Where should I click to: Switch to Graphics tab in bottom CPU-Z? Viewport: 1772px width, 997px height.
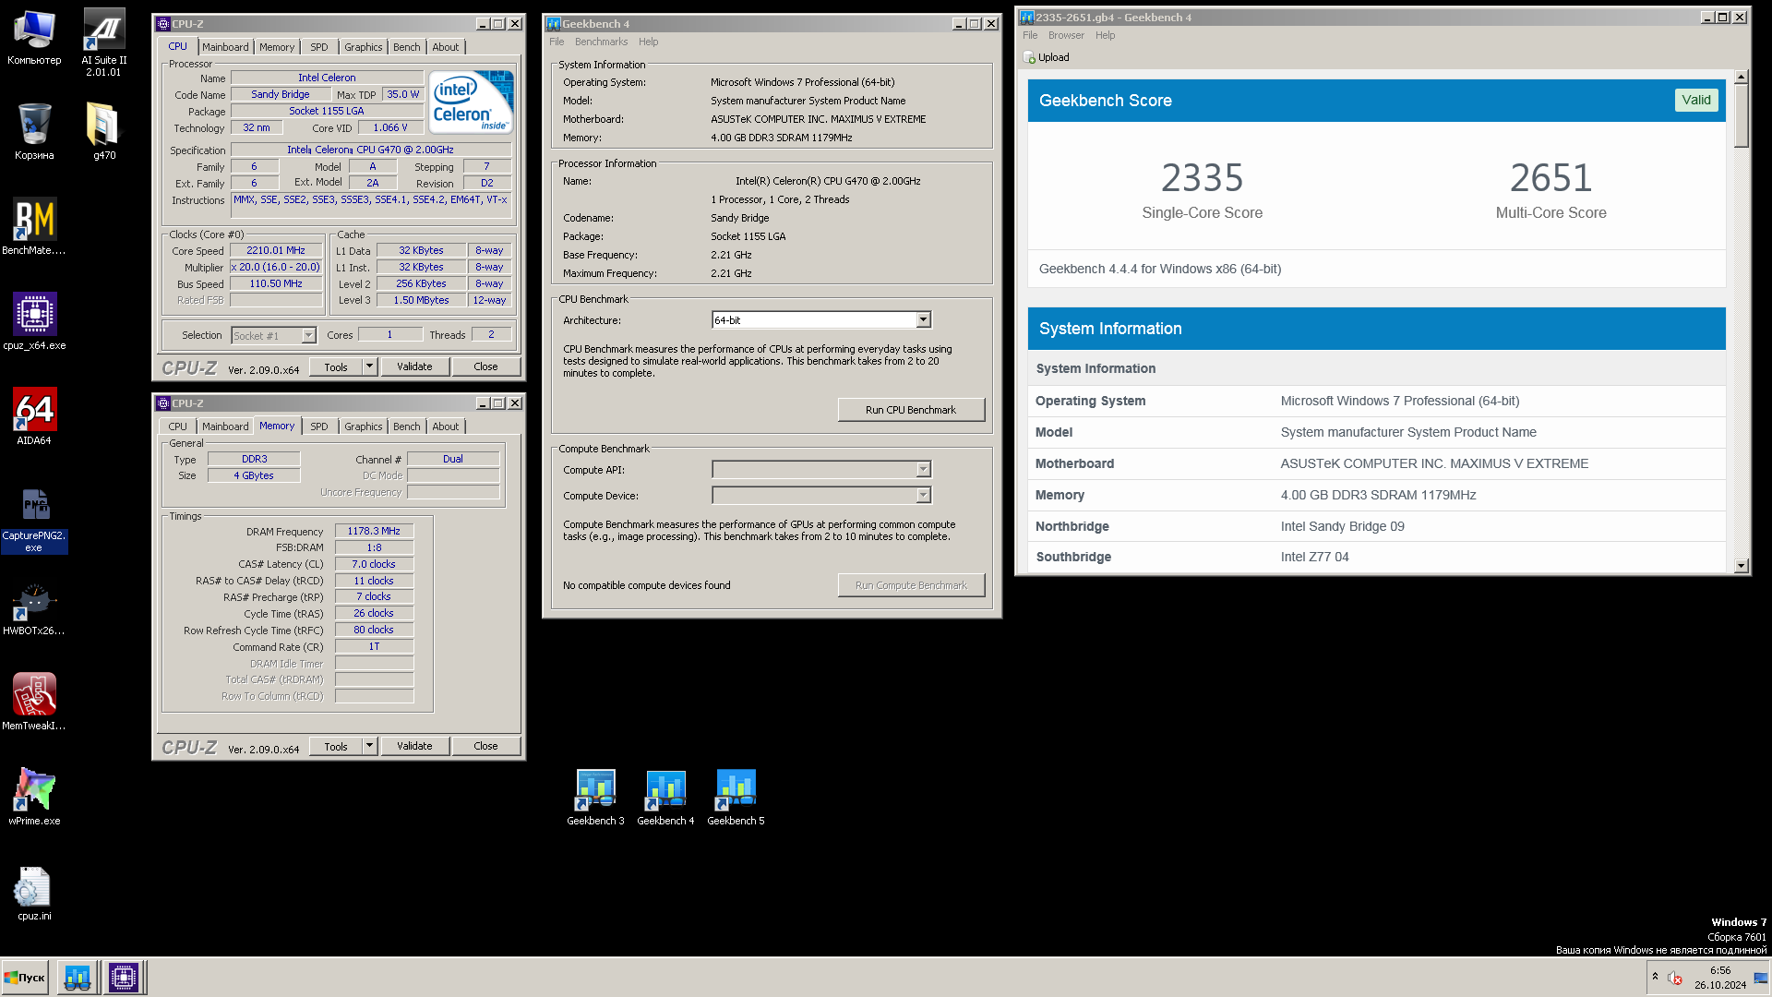[363, 426]
